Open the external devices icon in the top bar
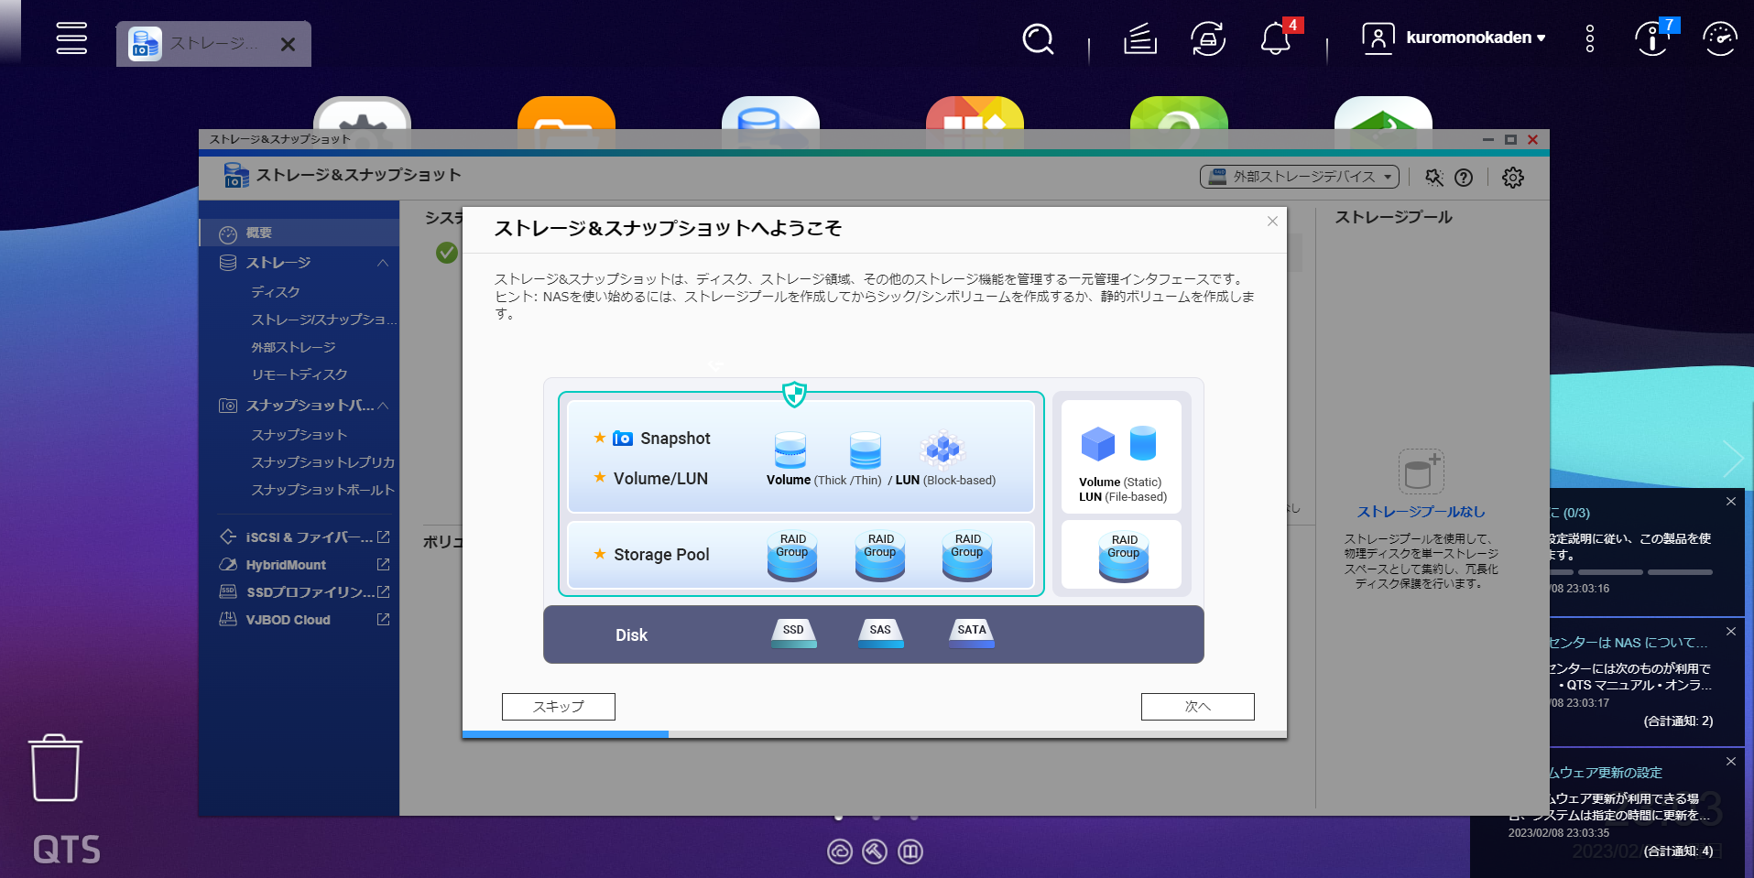The width and height of the screenshot is (1754, 878). click(1208, 38)
